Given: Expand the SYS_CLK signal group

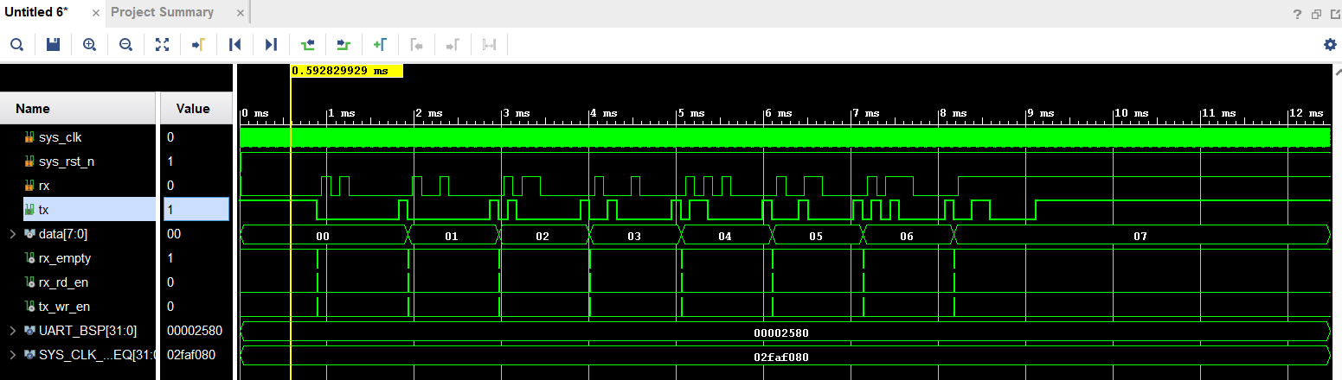Looking at the screenshot, I should point(11,355).
